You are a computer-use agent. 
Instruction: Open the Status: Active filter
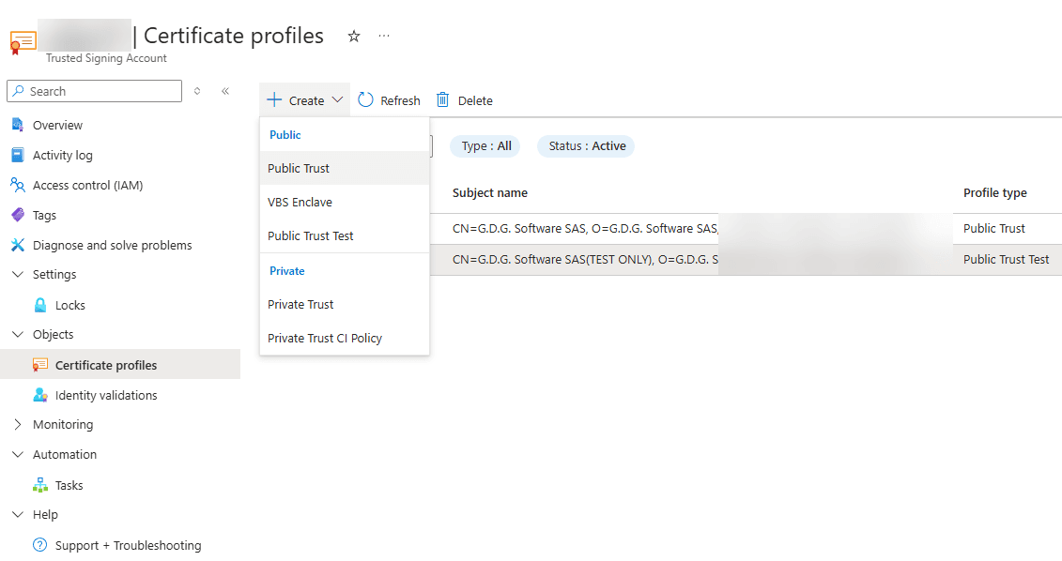tap(585, 145)
